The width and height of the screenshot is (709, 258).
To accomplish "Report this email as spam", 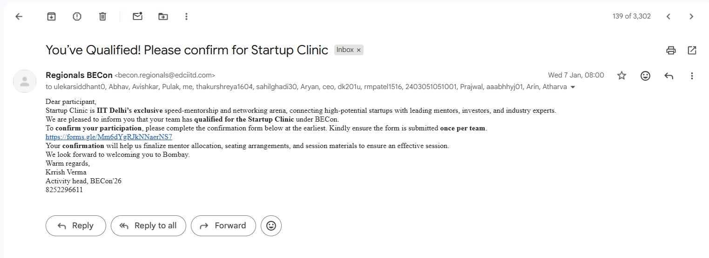I will point(77,17).
